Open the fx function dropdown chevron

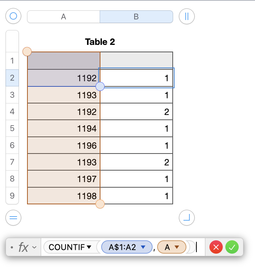[x=35, y=247]
